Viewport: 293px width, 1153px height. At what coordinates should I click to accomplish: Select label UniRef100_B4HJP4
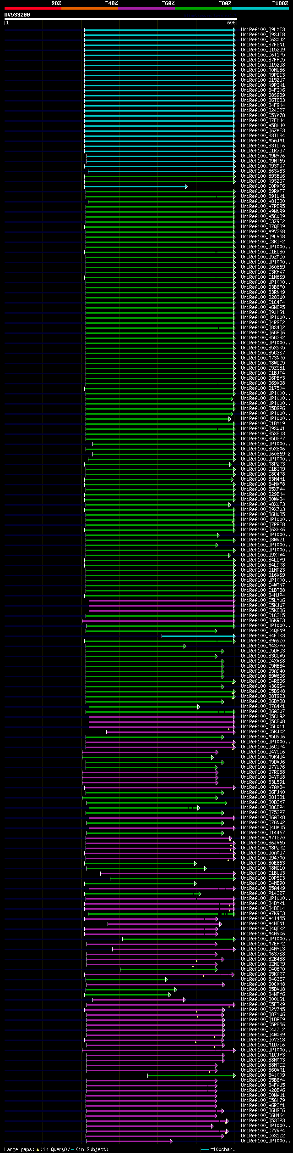(x=263, y=596)
